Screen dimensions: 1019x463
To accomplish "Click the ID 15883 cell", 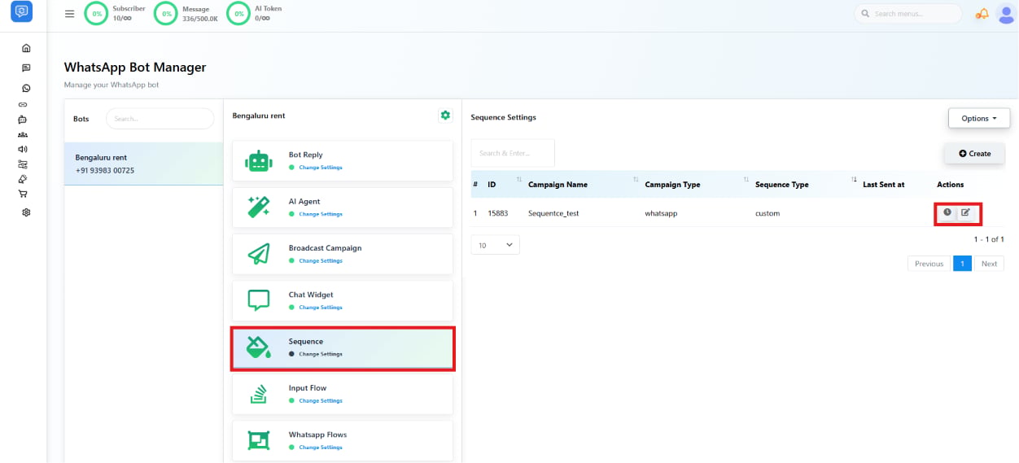I will point(497,213).
